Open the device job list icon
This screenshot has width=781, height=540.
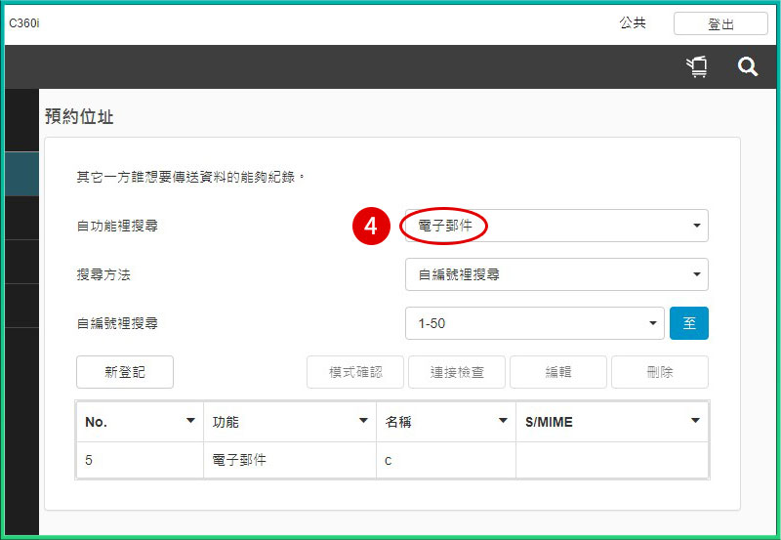pyautogui.click(x=697, y=67)
